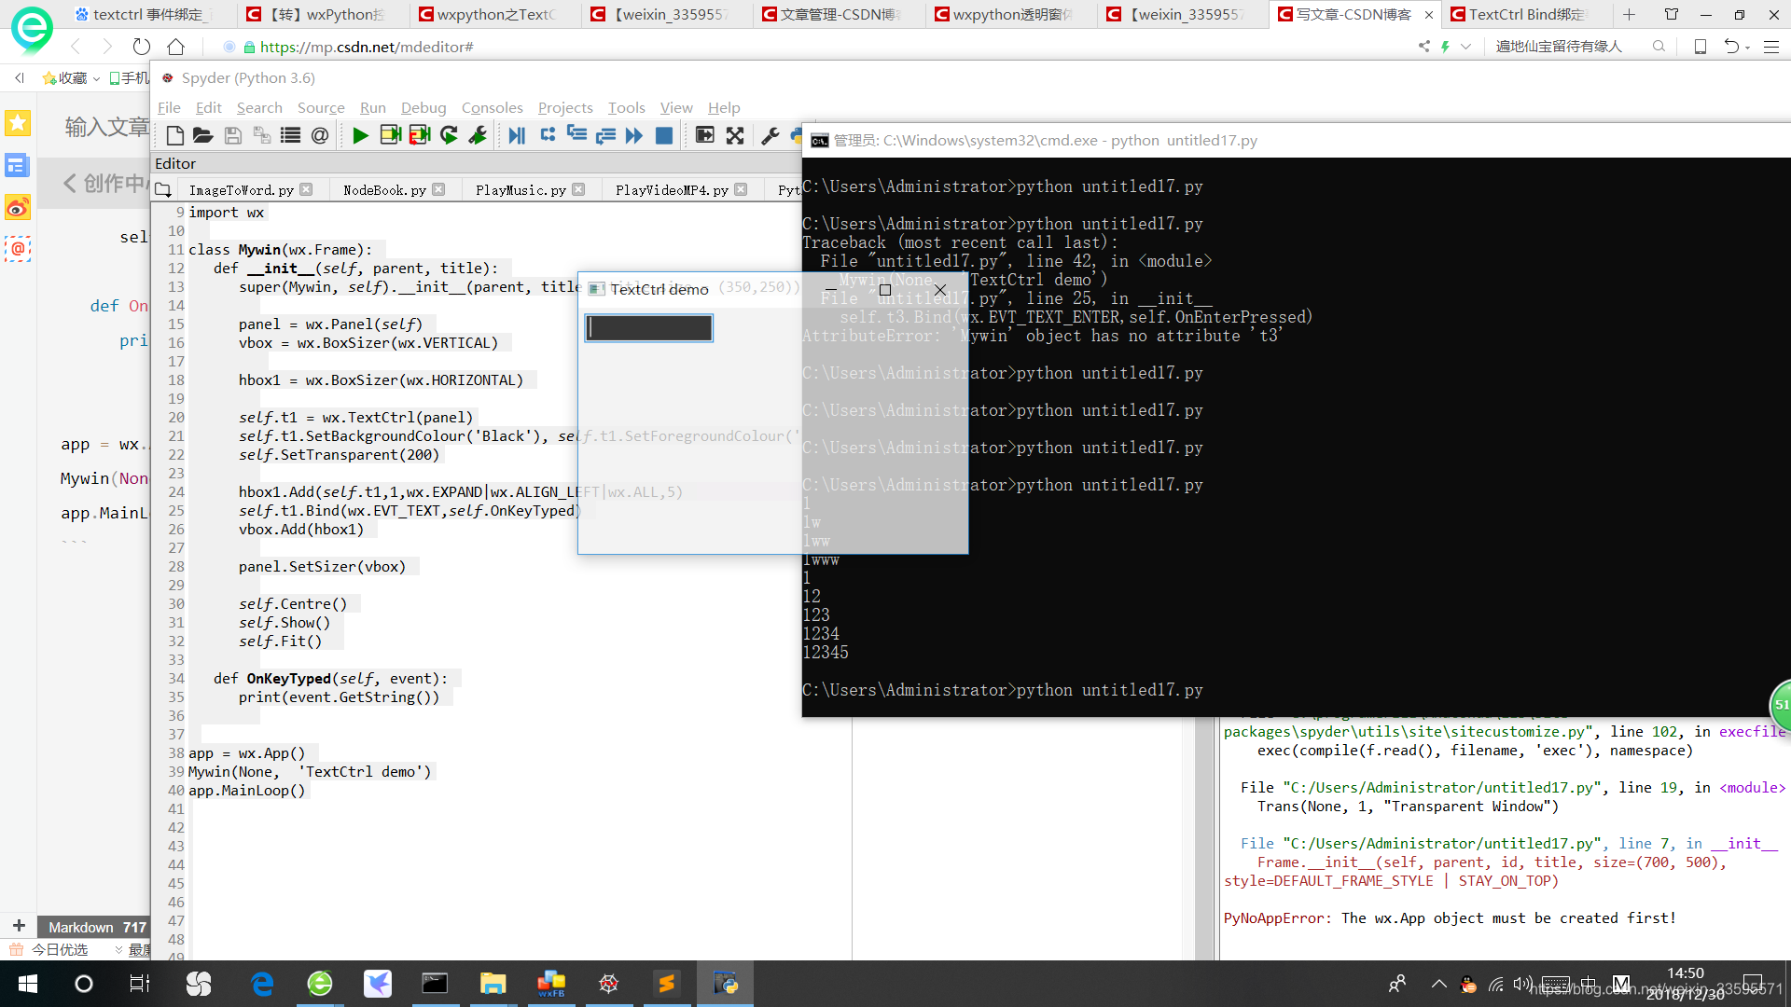Add a new browser tab with plus

[1629, 15]
